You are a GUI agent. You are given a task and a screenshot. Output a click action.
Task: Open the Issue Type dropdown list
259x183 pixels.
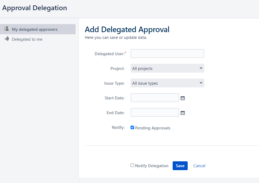pyautogui.click(x=167, y=83)
